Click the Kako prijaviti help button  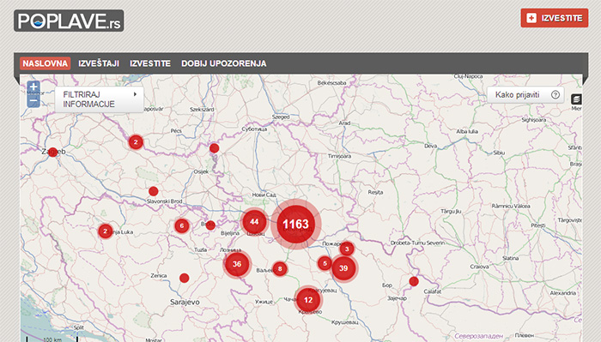525,95
